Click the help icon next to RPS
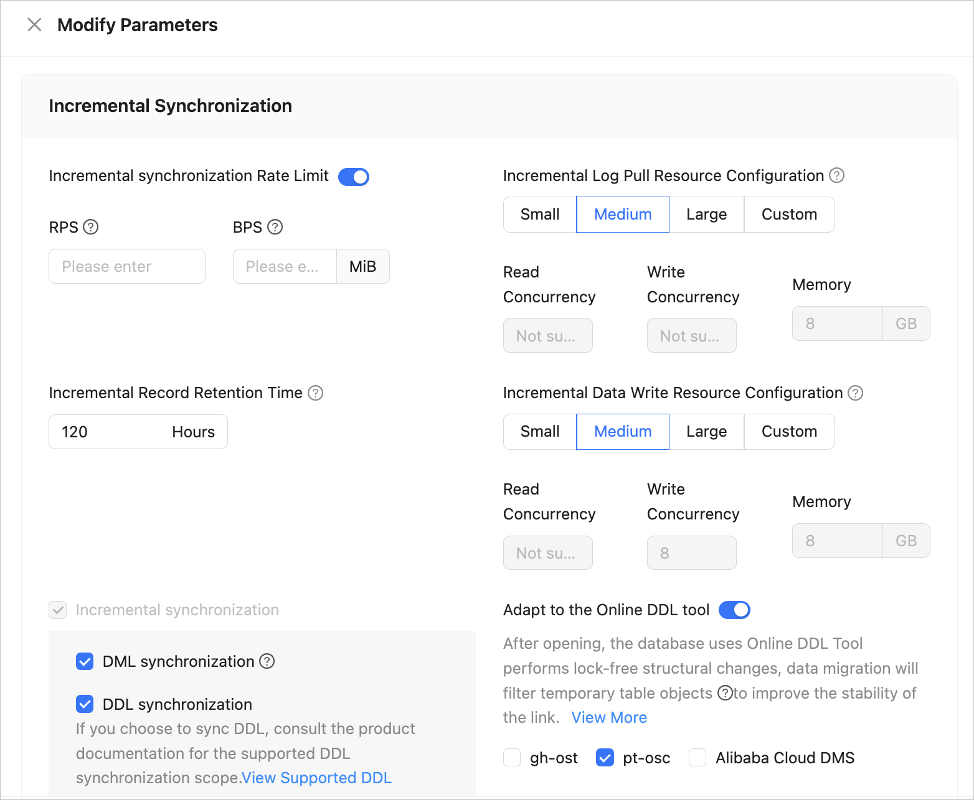 [x=91, y=227]
